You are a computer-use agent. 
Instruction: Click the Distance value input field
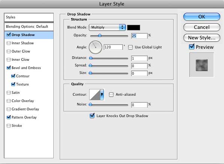pyautogui.click(x=139, y=58)
